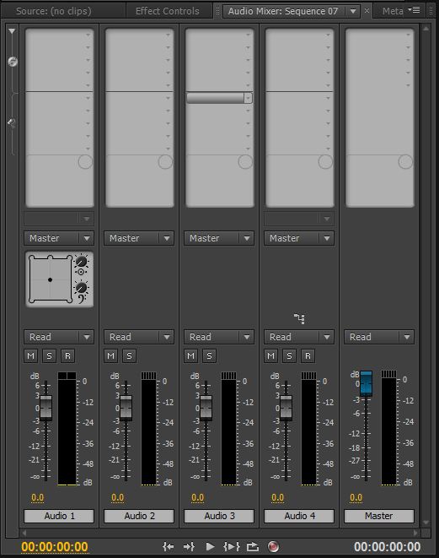Click the blue Master volume fader
The image size is (439, 558).
pyautogui.click(x=367, y=383)
